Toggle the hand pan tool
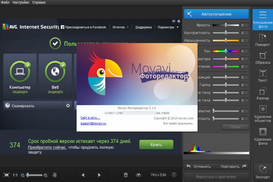273x182 pixels. click(x=55, y=175)
